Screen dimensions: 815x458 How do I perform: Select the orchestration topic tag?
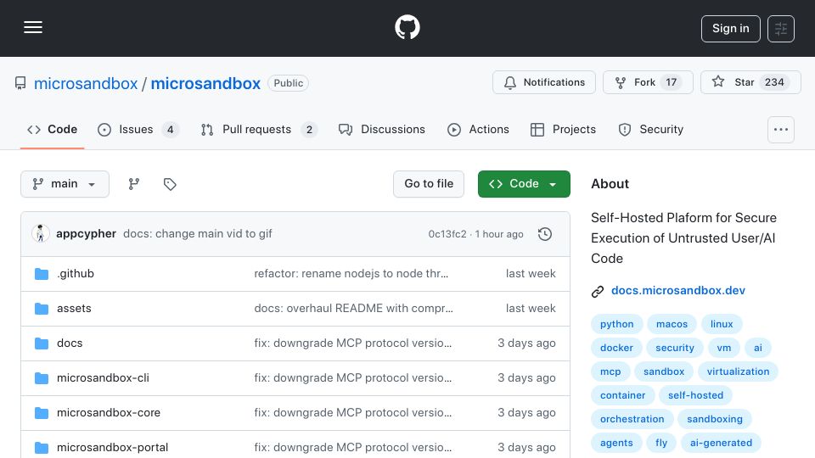point(632,420)
